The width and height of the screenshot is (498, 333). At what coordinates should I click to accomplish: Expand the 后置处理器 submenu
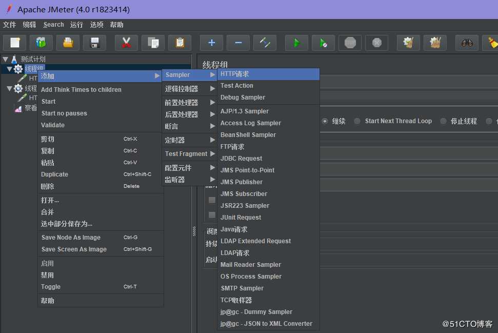[x=190, y=114]
